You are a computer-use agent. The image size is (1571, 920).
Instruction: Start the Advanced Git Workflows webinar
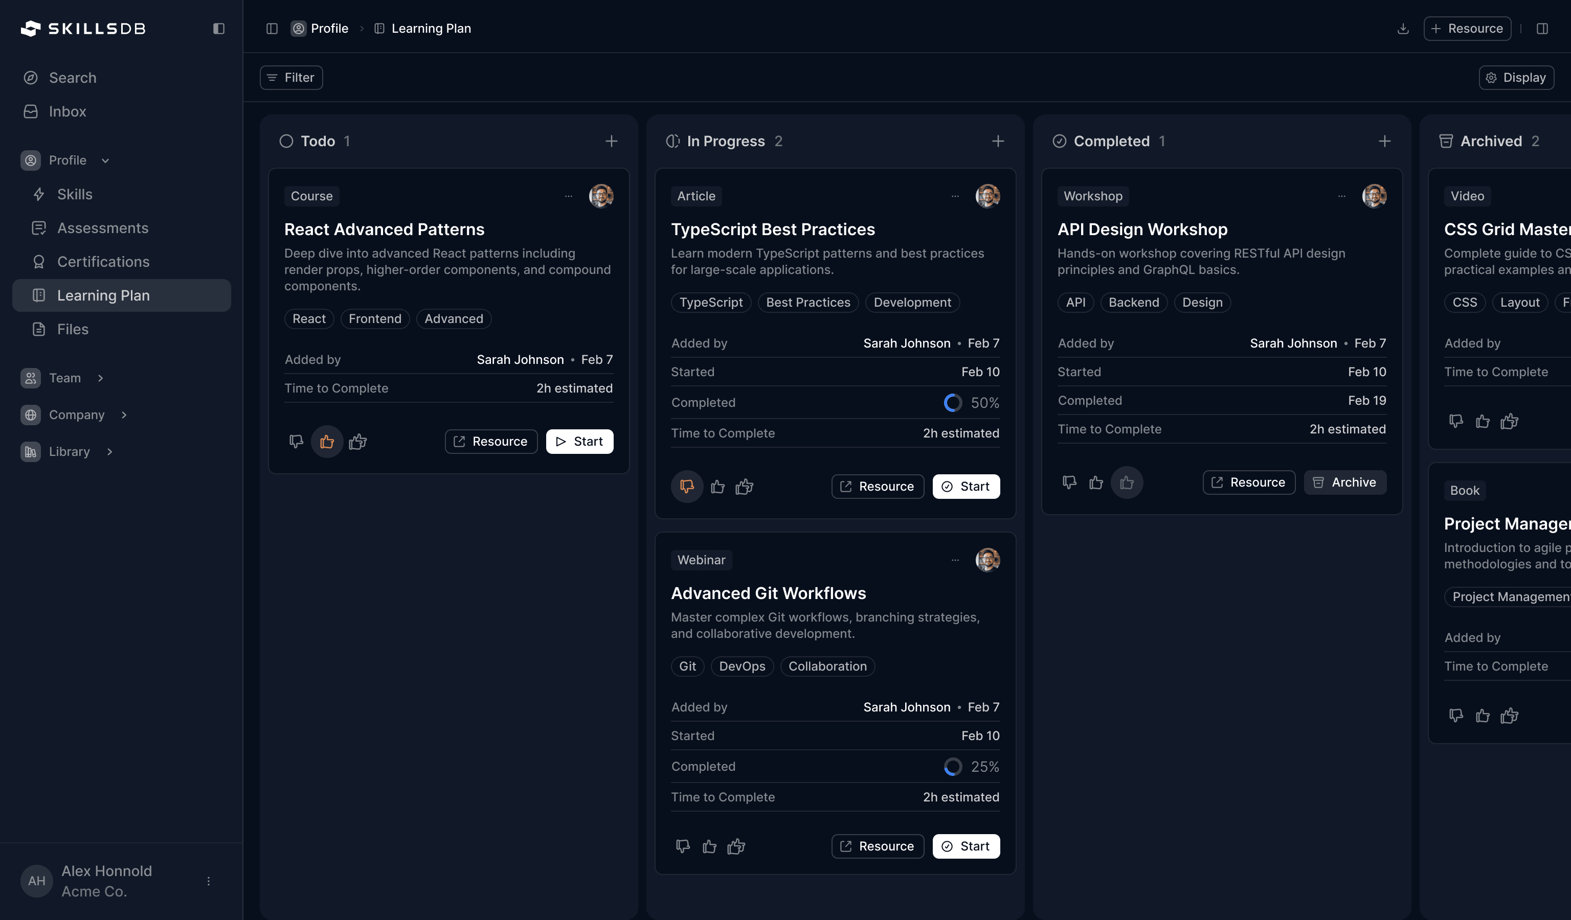pyautogui.click(x=966, y=846)
